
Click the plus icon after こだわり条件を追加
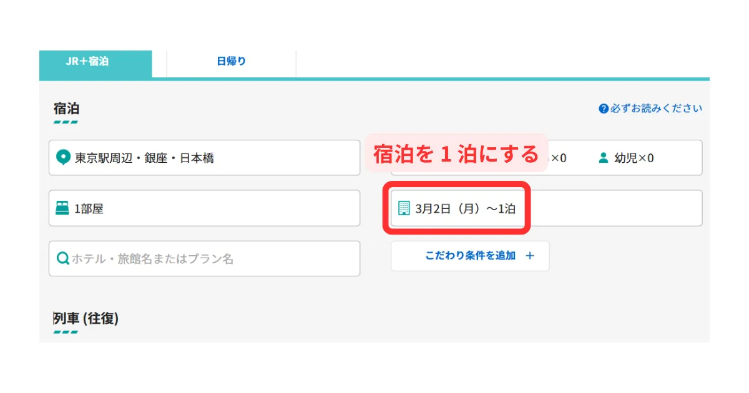point(530,256)
